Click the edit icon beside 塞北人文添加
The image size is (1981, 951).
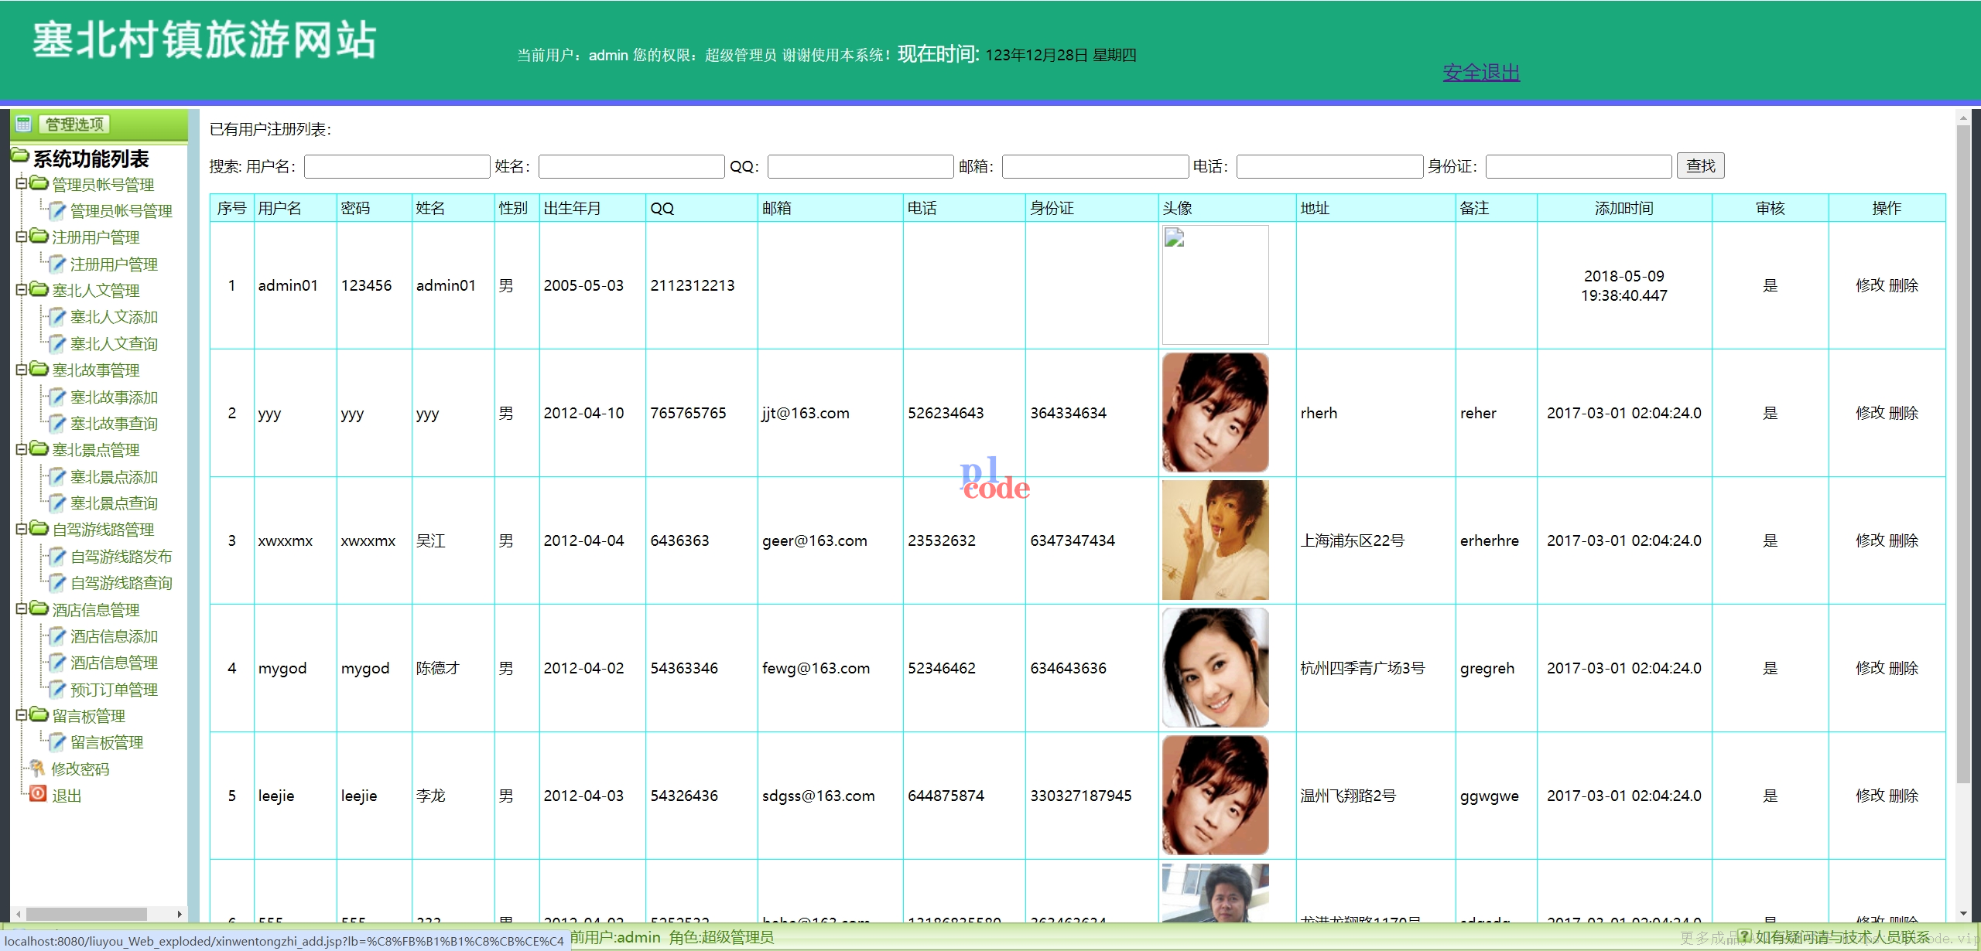tap(57, 316)
